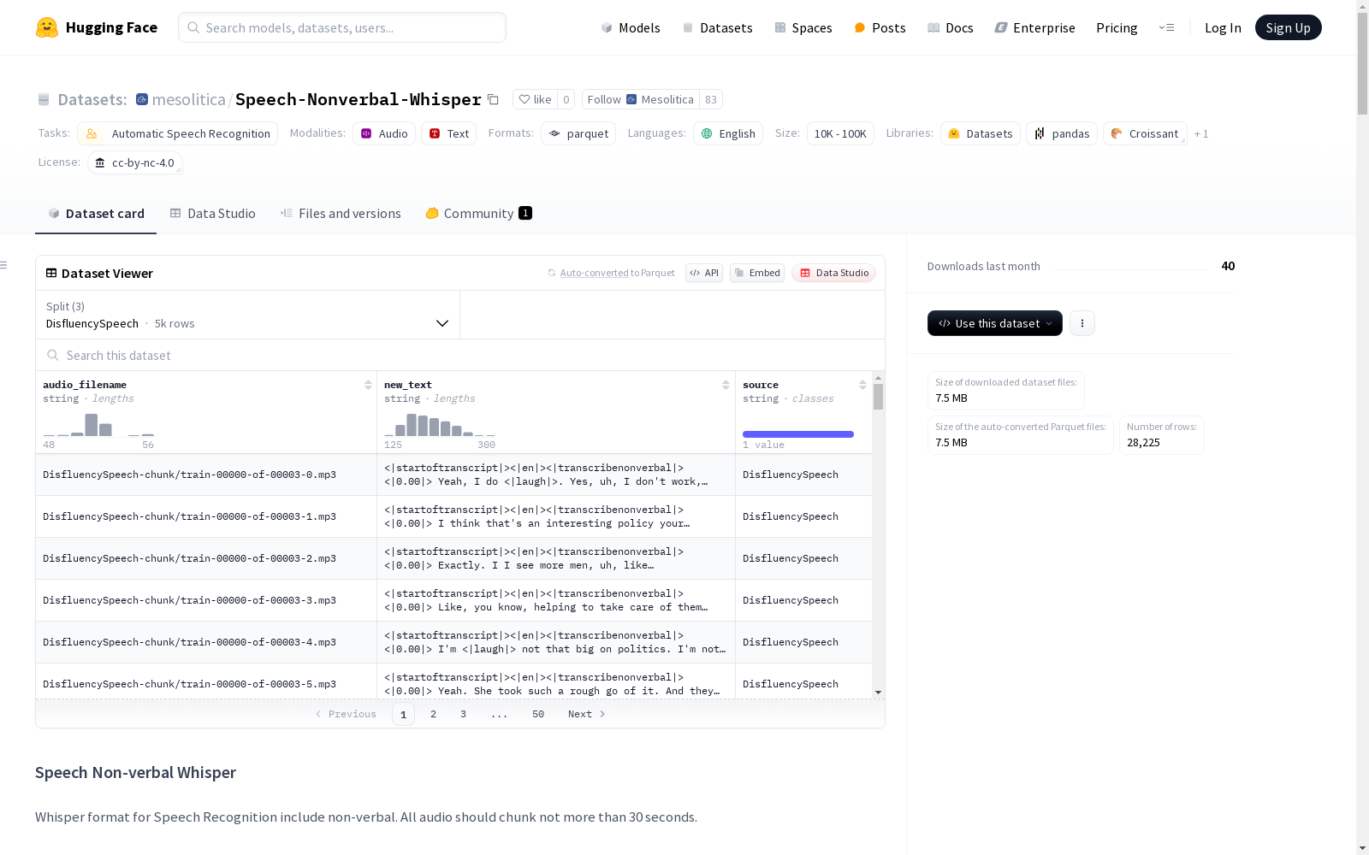This screenshot has height=855, width=1369.
Task: Click the Dataset Viewer table icon
Action: tap(51, 273)
